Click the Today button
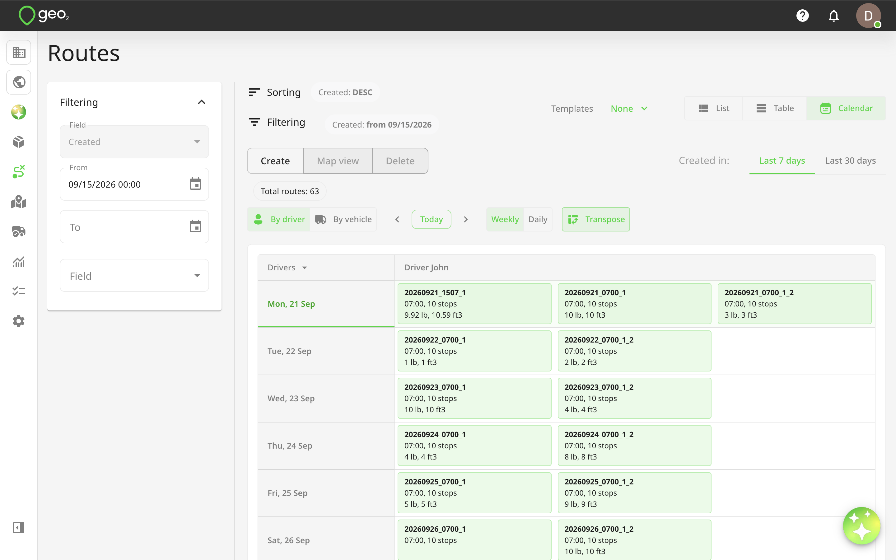This screenshot has width=896, height=560. click(x=431, y=219)
